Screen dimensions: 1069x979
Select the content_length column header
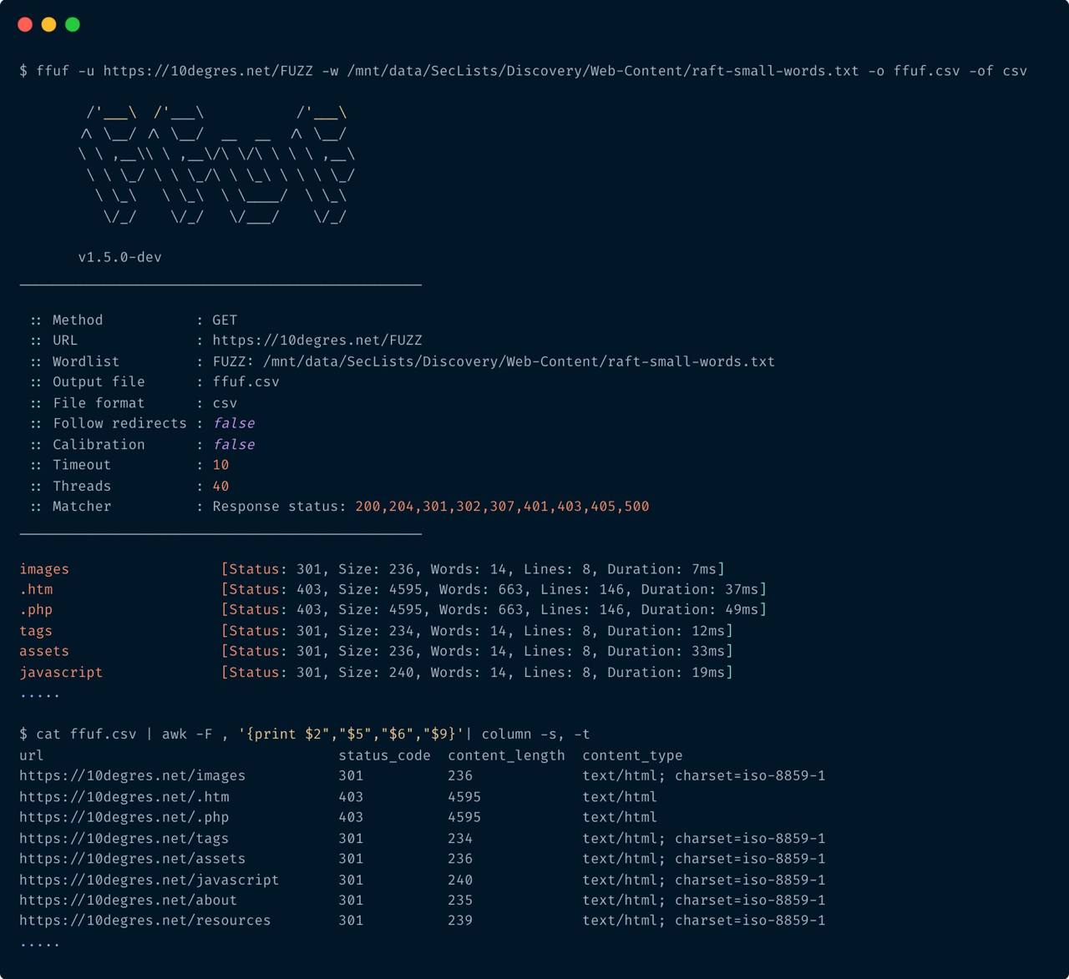point(506,755)
